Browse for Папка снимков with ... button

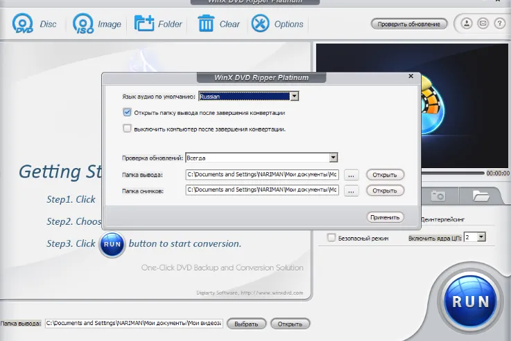351,190
